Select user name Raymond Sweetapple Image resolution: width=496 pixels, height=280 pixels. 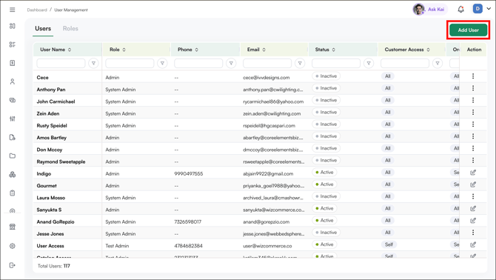[61, 161]
